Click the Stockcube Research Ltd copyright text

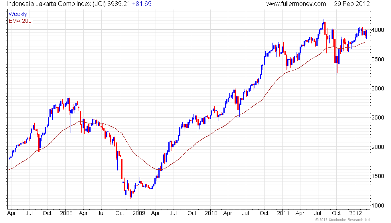(342, 219)
